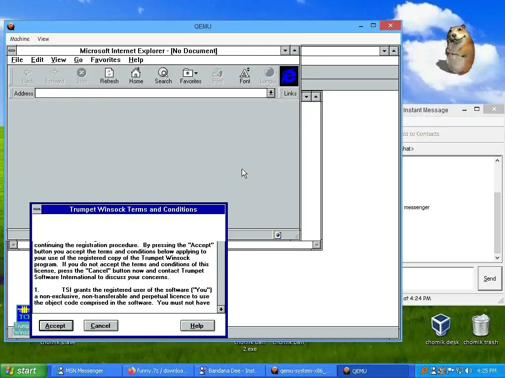Click the Language globe toolbar icon
Viewport: 505px width, 378px height.
(x=269, y=76)
